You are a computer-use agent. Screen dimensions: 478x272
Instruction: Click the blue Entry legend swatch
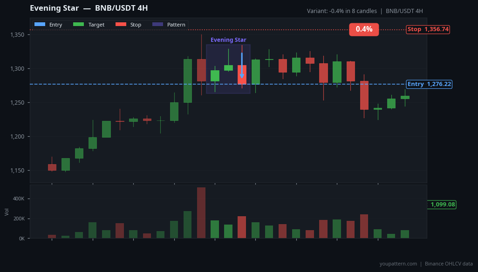coord(40,24)
